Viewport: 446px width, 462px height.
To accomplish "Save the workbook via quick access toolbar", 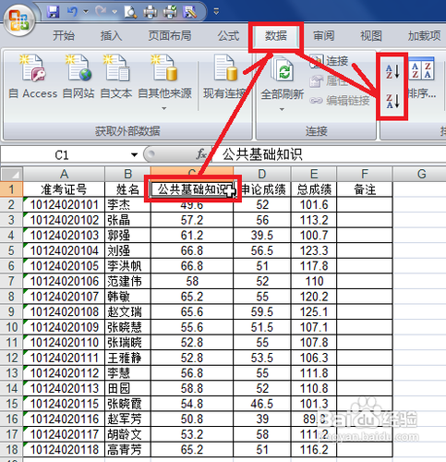I will [x=53, y=12].
